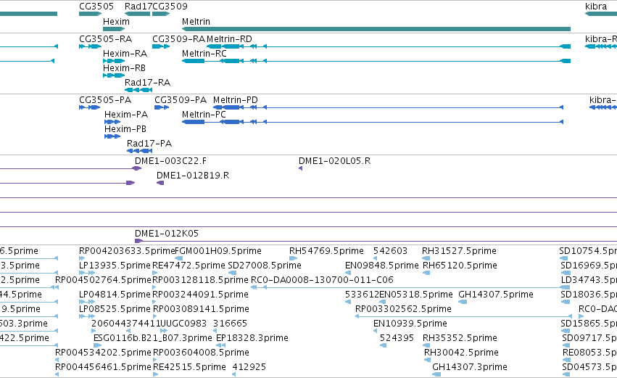
Task: Select the Meltrin-PC coding region label
Action: pyautogui.click(x=204, y=115)
